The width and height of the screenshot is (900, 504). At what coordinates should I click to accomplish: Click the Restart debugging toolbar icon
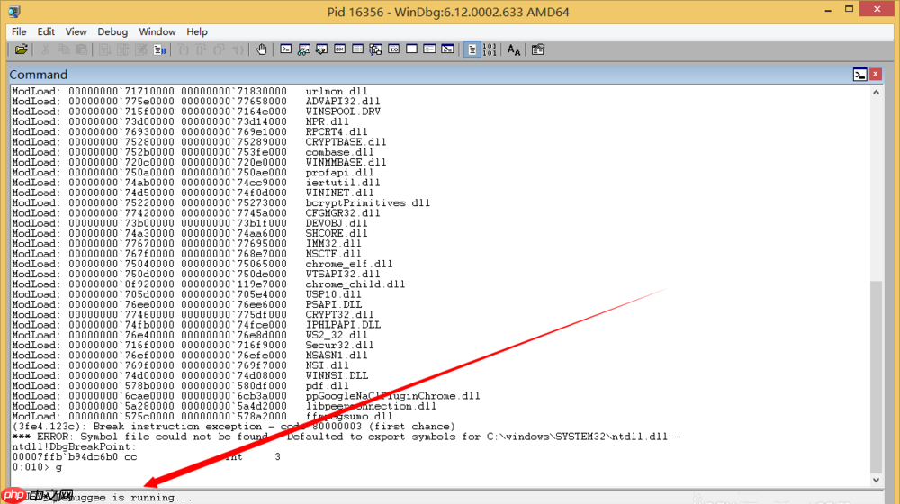click(122, 49)
